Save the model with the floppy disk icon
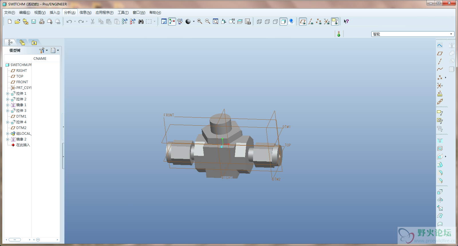 click(x=33, y=21)
